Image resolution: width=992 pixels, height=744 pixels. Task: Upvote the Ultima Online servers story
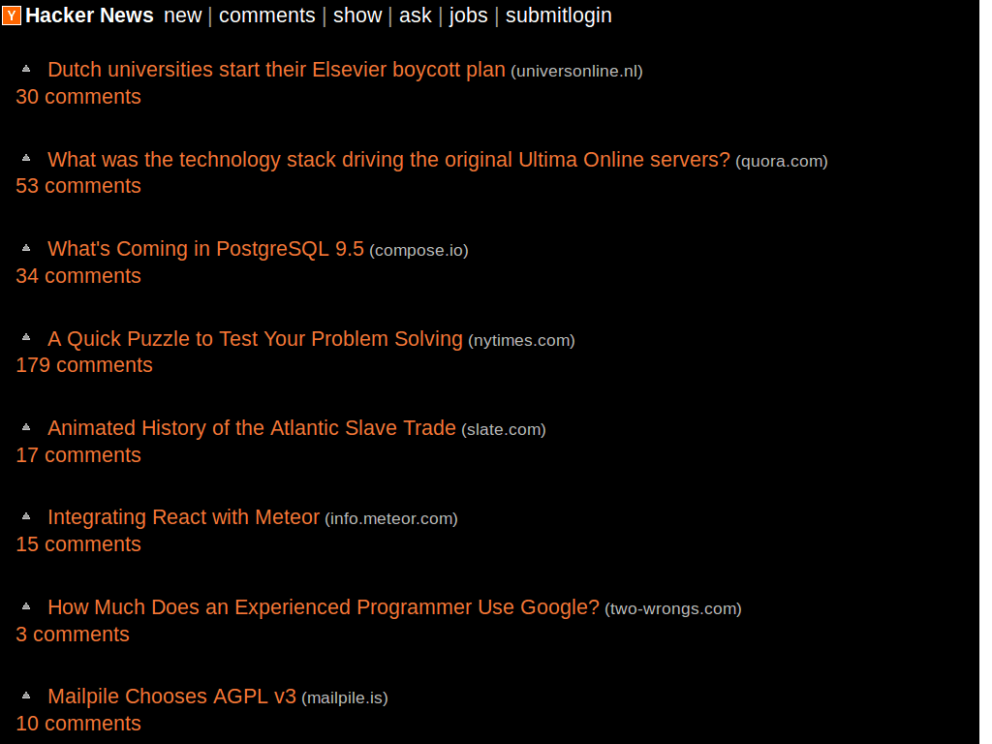[x=26, y=158]
